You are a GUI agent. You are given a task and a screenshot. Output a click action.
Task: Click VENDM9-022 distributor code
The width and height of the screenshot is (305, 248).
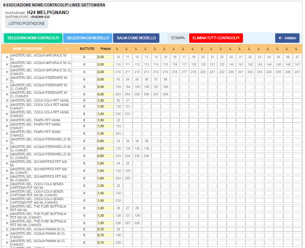click(40, 17)
